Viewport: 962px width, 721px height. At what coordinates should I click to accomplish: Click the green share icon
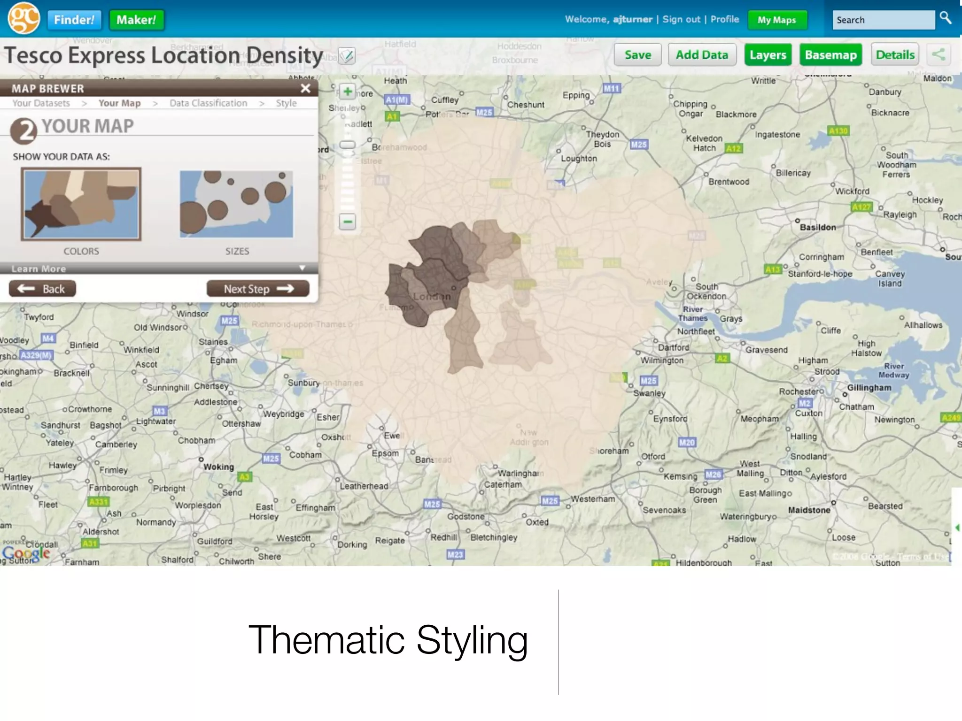click(939, 55)
